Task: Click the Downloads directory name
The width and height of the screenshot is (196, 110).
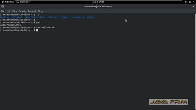Action: 32,17
